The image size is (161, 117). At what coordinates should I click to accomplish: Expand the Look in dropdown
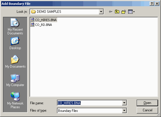[101, 12]
